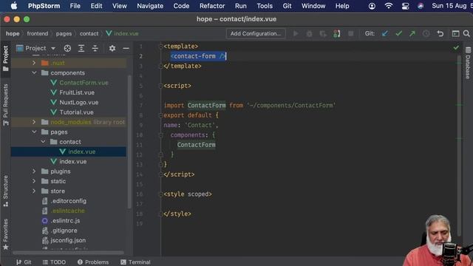Viewport: 473px width, 266px height.
Task: Open the Navigate menu
Action: 150,6
